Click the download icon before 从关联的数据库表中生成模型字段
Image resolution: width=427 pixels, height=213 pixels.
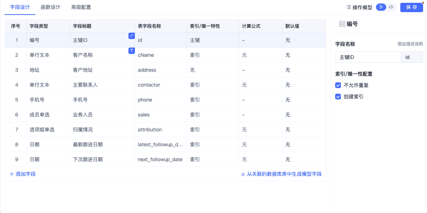coord(243,174)
